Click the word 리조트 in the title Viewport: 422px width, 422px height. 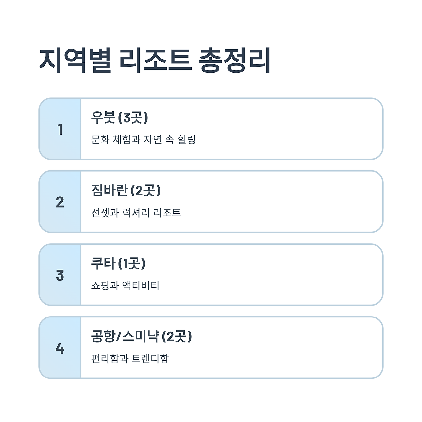(155, 61)
